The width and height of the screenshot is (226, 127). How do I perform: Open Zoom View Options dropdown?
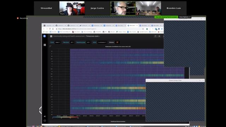185,17
